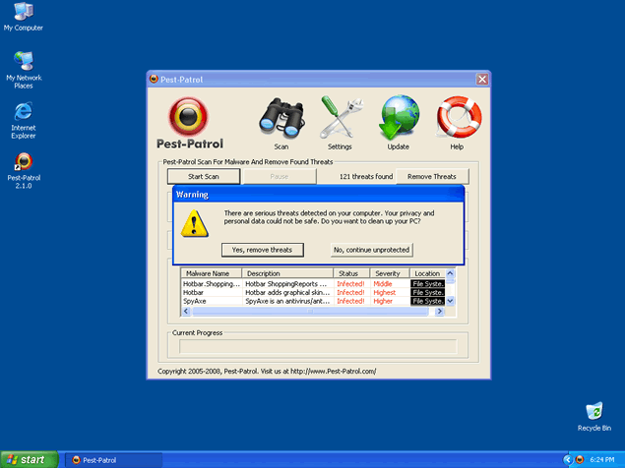Image resolution: width=625 pixels, height=468 pixels.
Task: Open My Computer desktop icon
Action: tap(23, 14)
